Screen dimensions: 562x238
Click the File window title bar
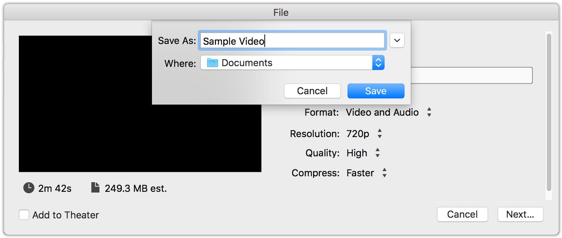pyautogui.click(x=281, y=13)
